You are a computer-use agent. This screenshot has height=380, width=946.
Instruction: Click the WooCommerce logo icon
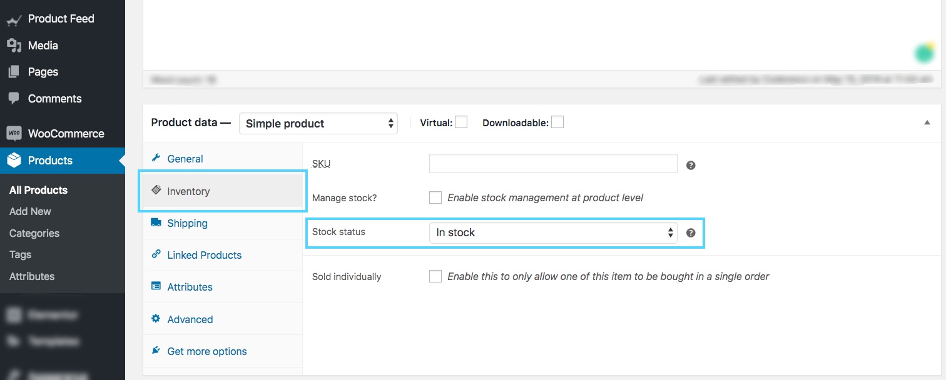click(x=14, y=134)
